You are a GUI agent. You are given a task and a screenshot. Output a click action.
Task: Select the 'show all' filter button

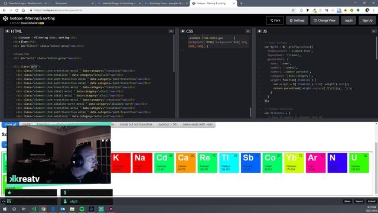[x=11, y=124]
